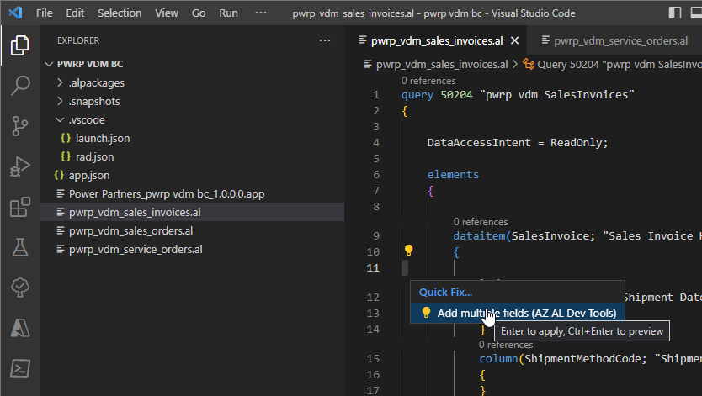Open the Explorer view in activity bar

19,45
